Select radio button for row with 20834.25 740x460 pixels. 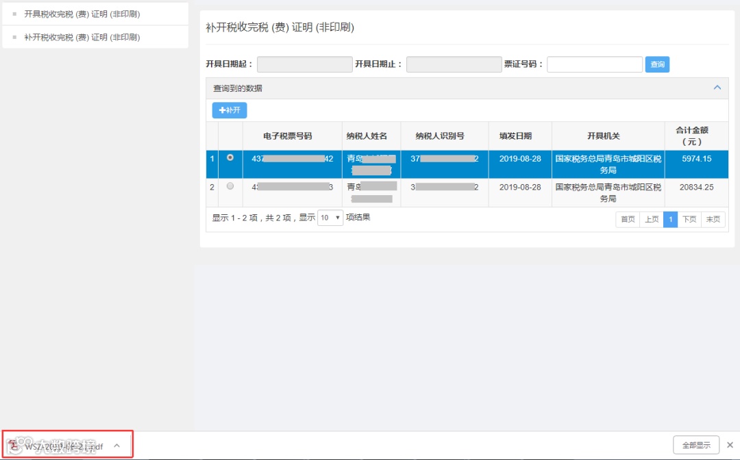230,186
